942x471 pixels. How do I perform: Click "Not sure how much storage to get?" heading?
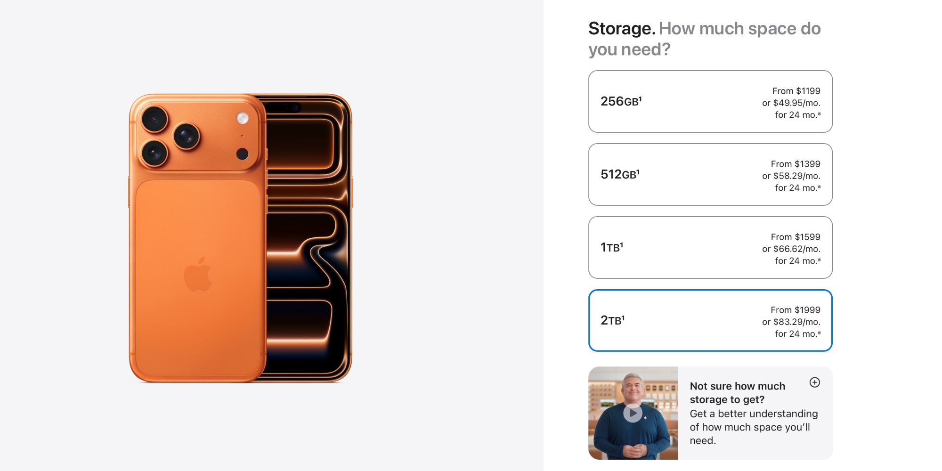click(737, 393)
